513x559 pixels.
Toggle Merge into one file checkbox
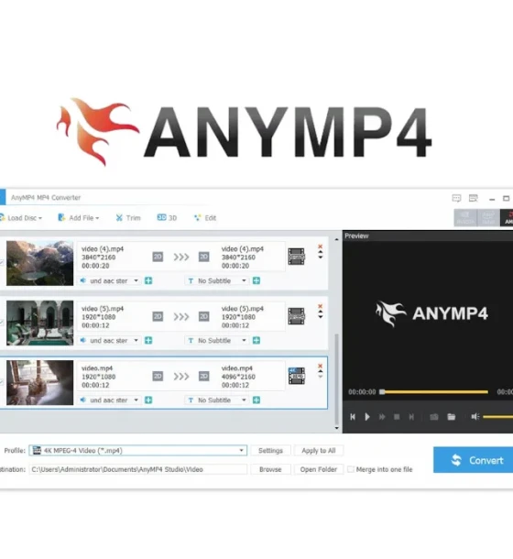click(x=351, y=469)
